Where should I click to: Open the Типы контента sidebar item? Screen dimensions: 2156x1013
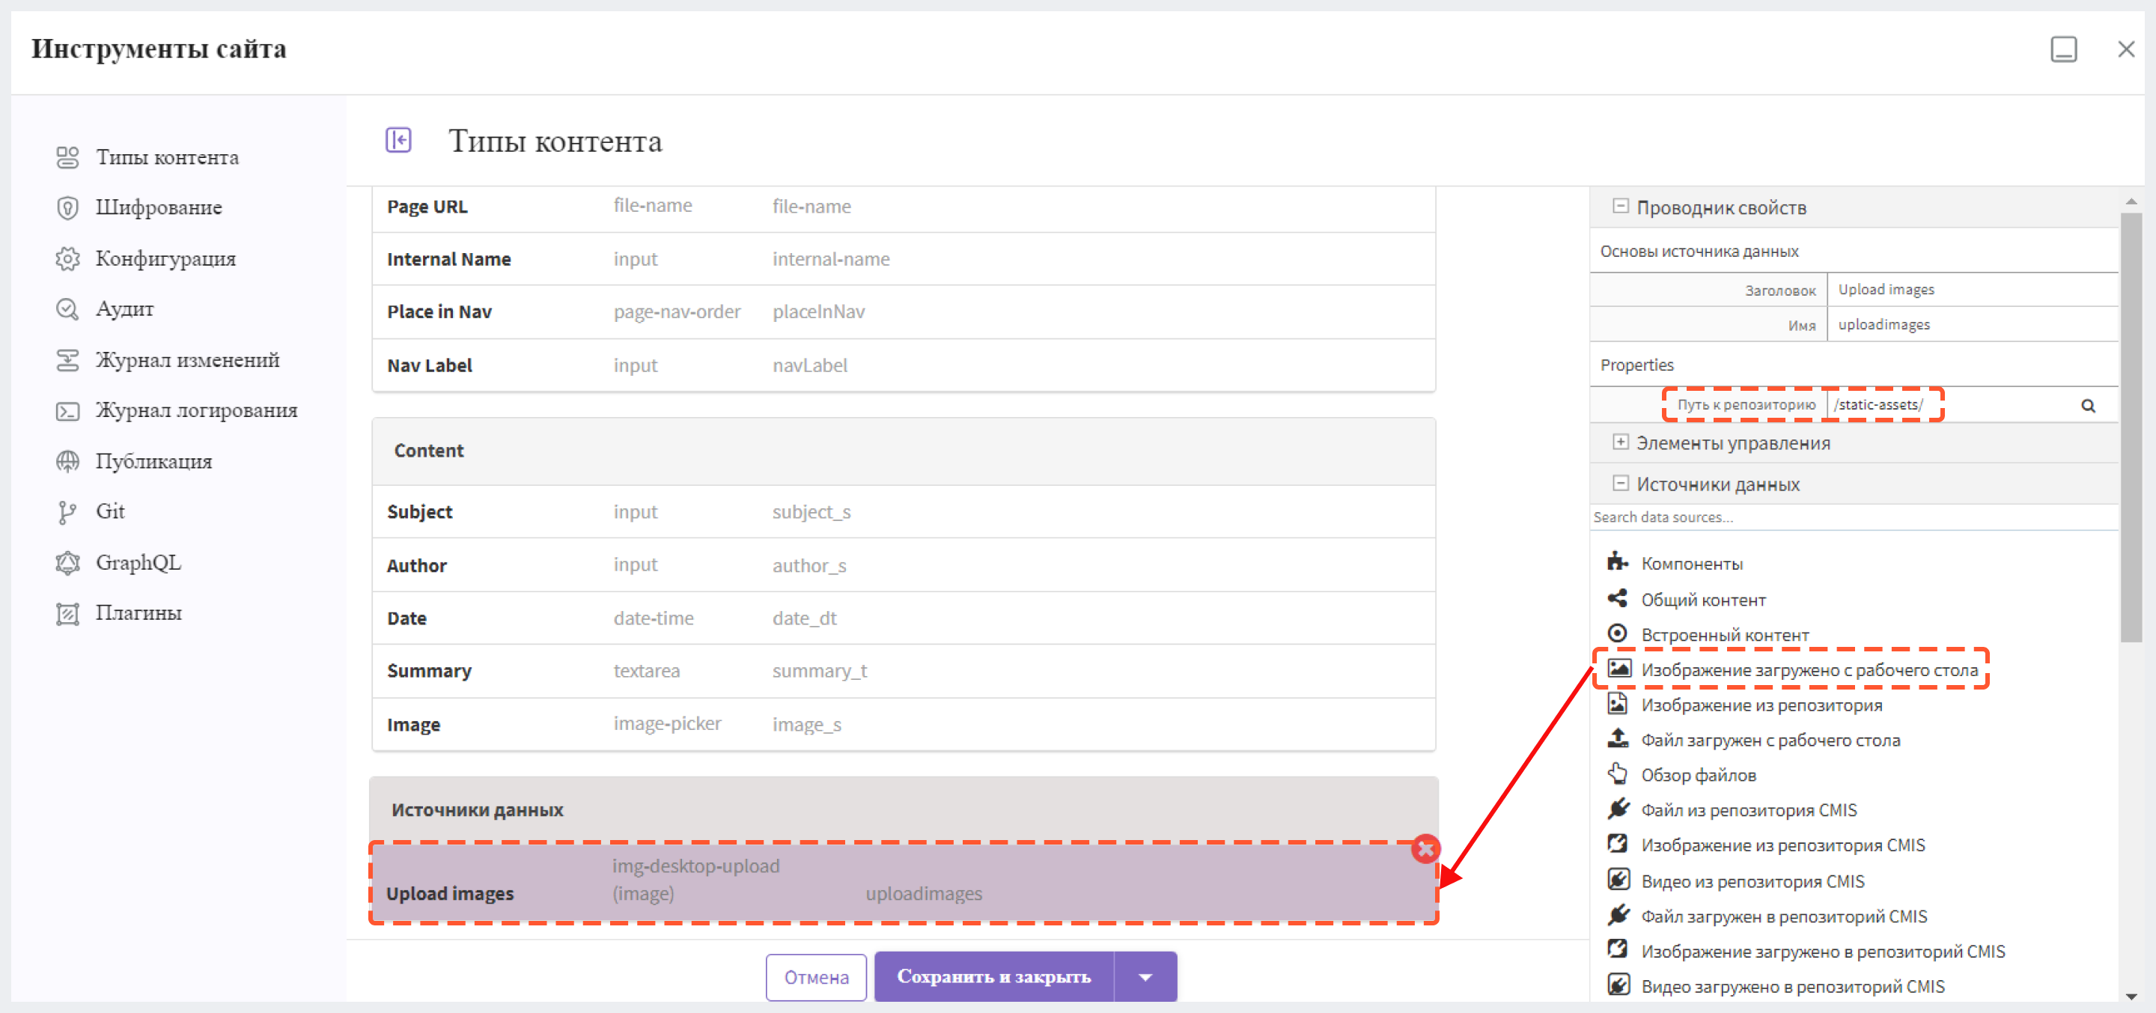[x=166, y=156]
